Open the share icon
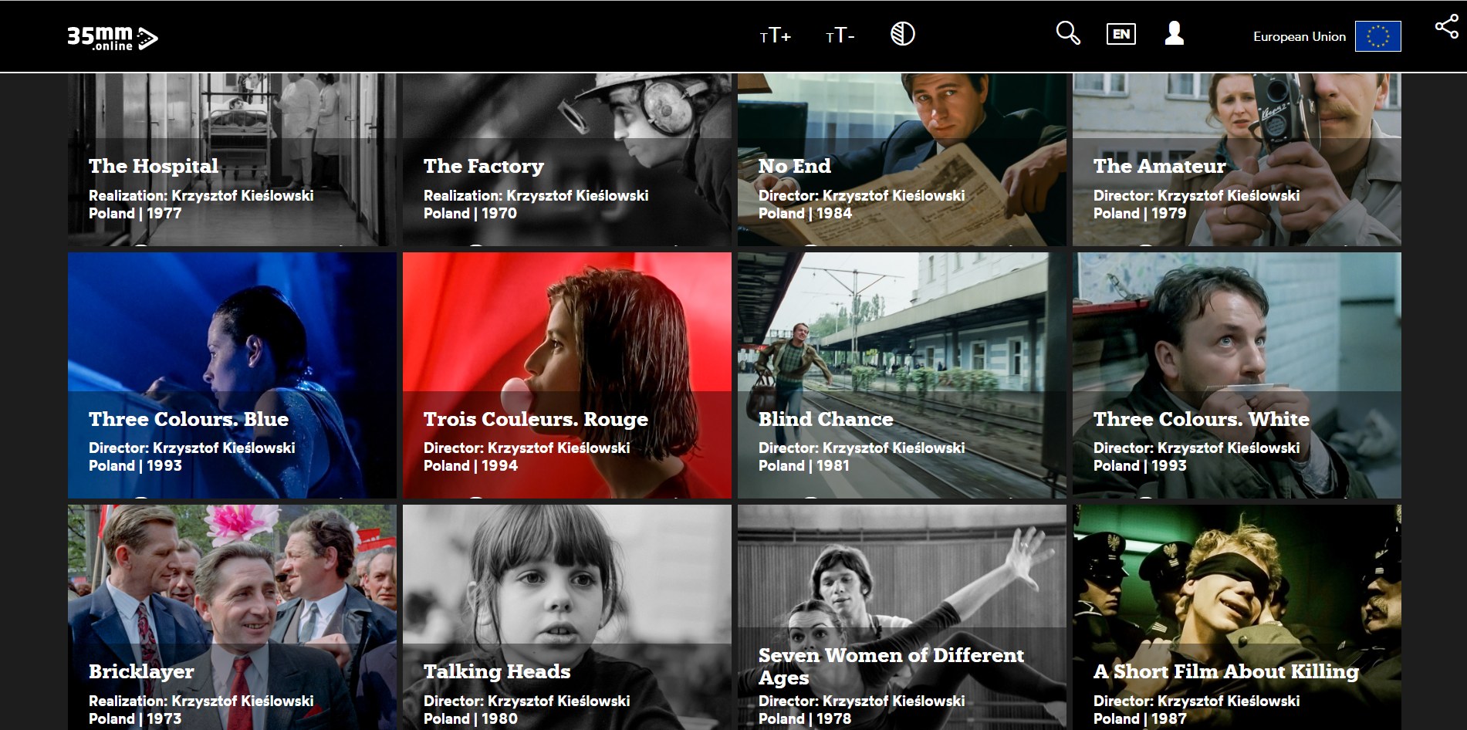Screen dimensions: 1467x730 [1446, 27]
